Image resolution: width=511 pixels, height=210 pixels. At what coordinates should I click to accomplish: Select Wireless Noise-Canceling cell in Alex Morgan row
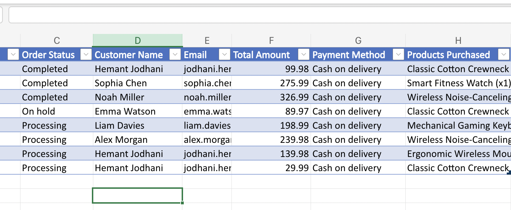pyautogui.click(x=458, y=140)
